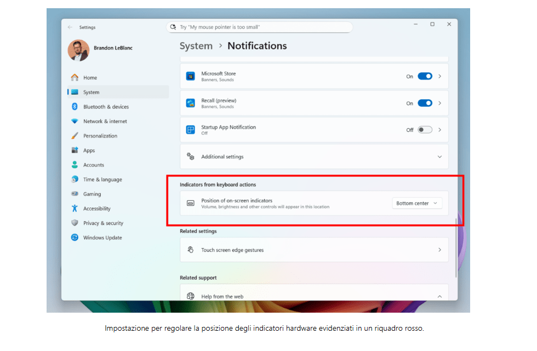Select Apps in the sidebar menu
The image size is (537, 351).
click(89, 151)
